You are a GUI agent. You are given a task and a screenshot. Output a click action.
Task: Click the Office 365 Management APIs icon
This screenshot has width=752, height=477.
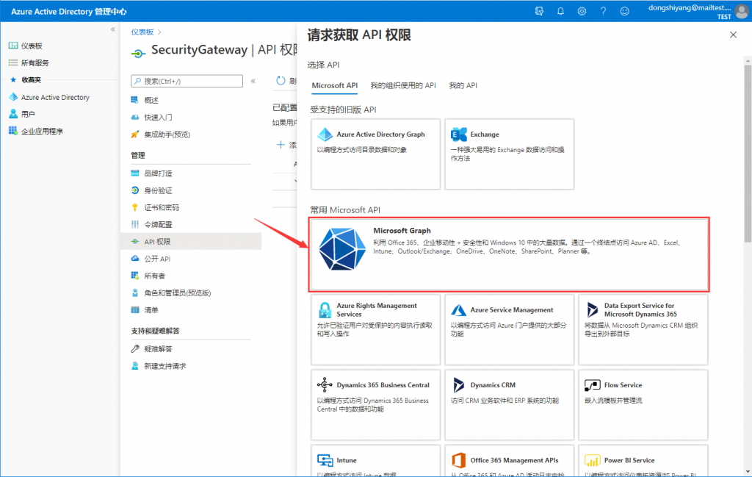[458, 460]
